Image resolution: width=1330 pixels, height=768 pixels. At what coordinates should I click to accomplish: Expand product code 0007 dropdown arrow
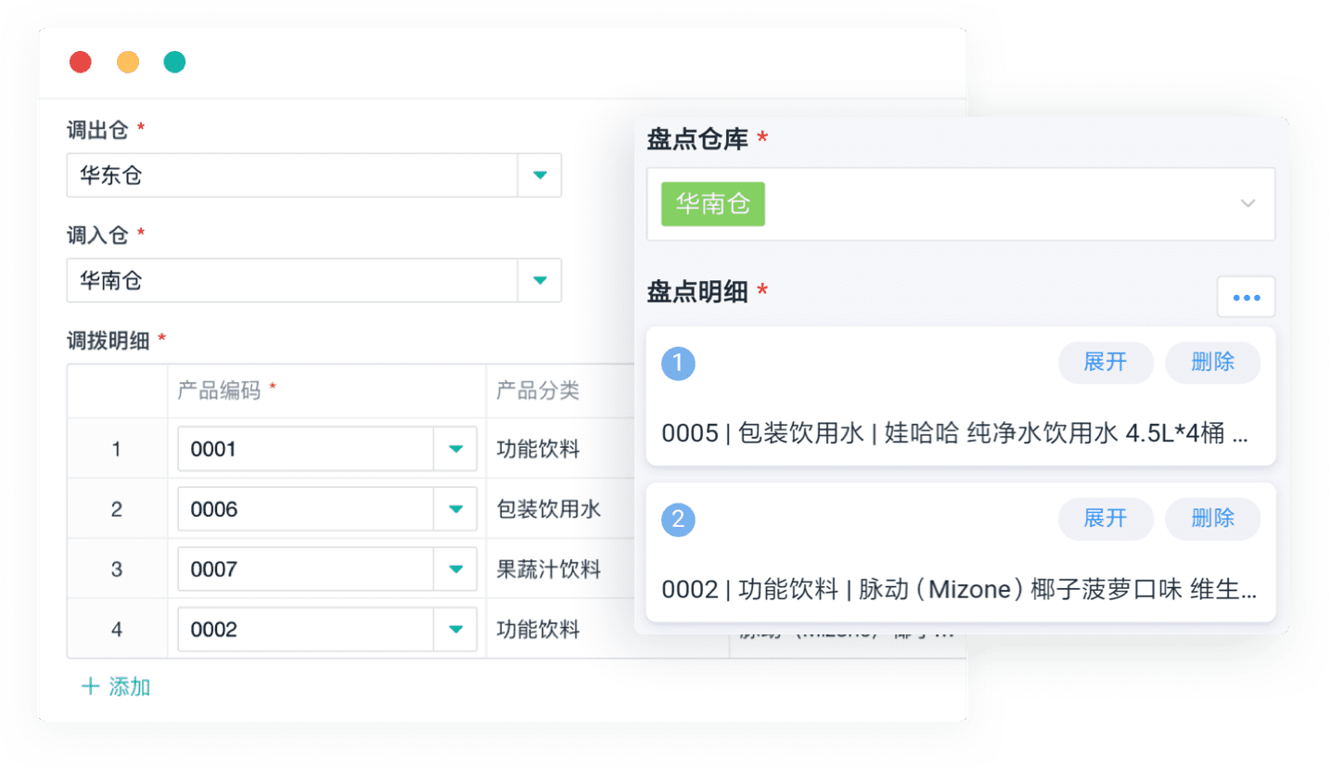point(455,570)
